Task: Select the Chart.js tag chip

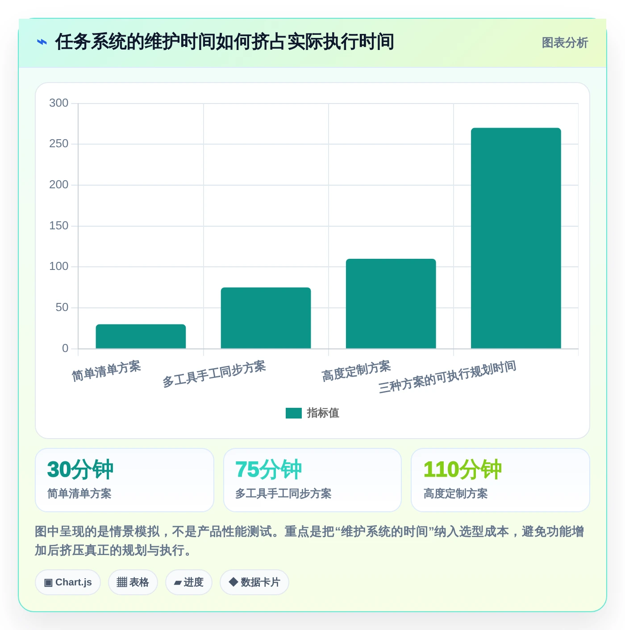Action: coord(68,582)
